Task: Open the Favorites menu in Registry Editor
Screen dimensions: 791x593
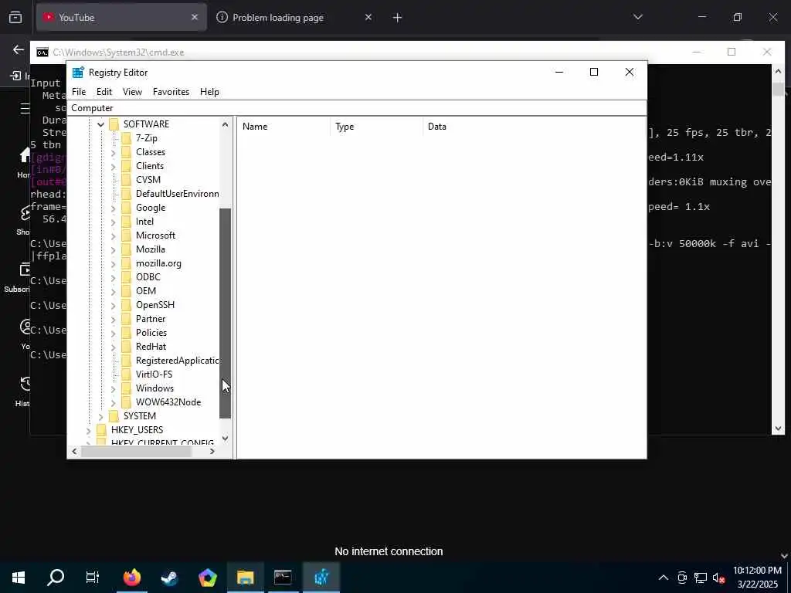Action: [171, 92]
